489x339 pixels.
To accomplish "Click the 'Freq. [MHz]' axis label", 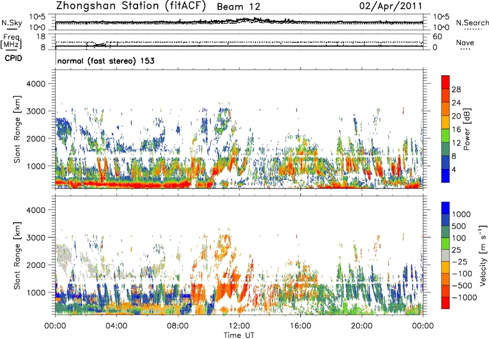I will click(12, 41).
